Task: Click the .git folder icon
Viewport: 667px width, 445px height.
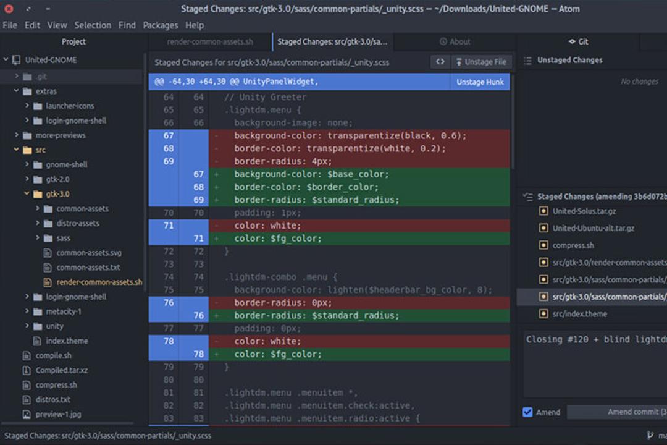Action: (x=27, y=77)
